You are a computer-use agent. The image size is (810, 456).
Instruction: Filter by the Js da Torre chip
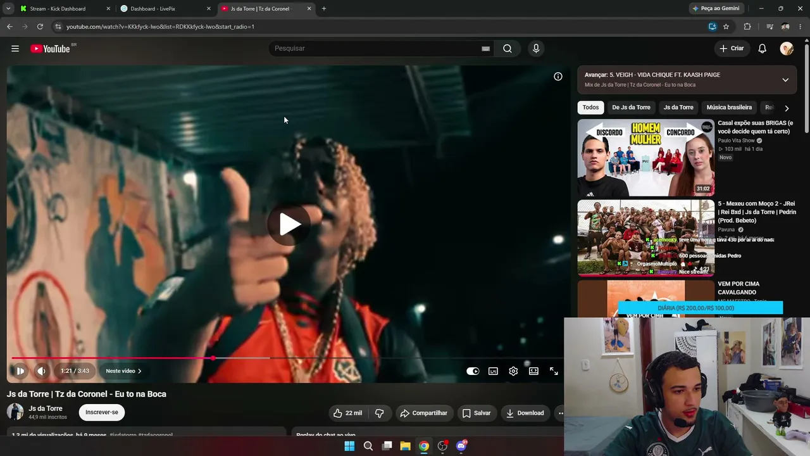678,108
